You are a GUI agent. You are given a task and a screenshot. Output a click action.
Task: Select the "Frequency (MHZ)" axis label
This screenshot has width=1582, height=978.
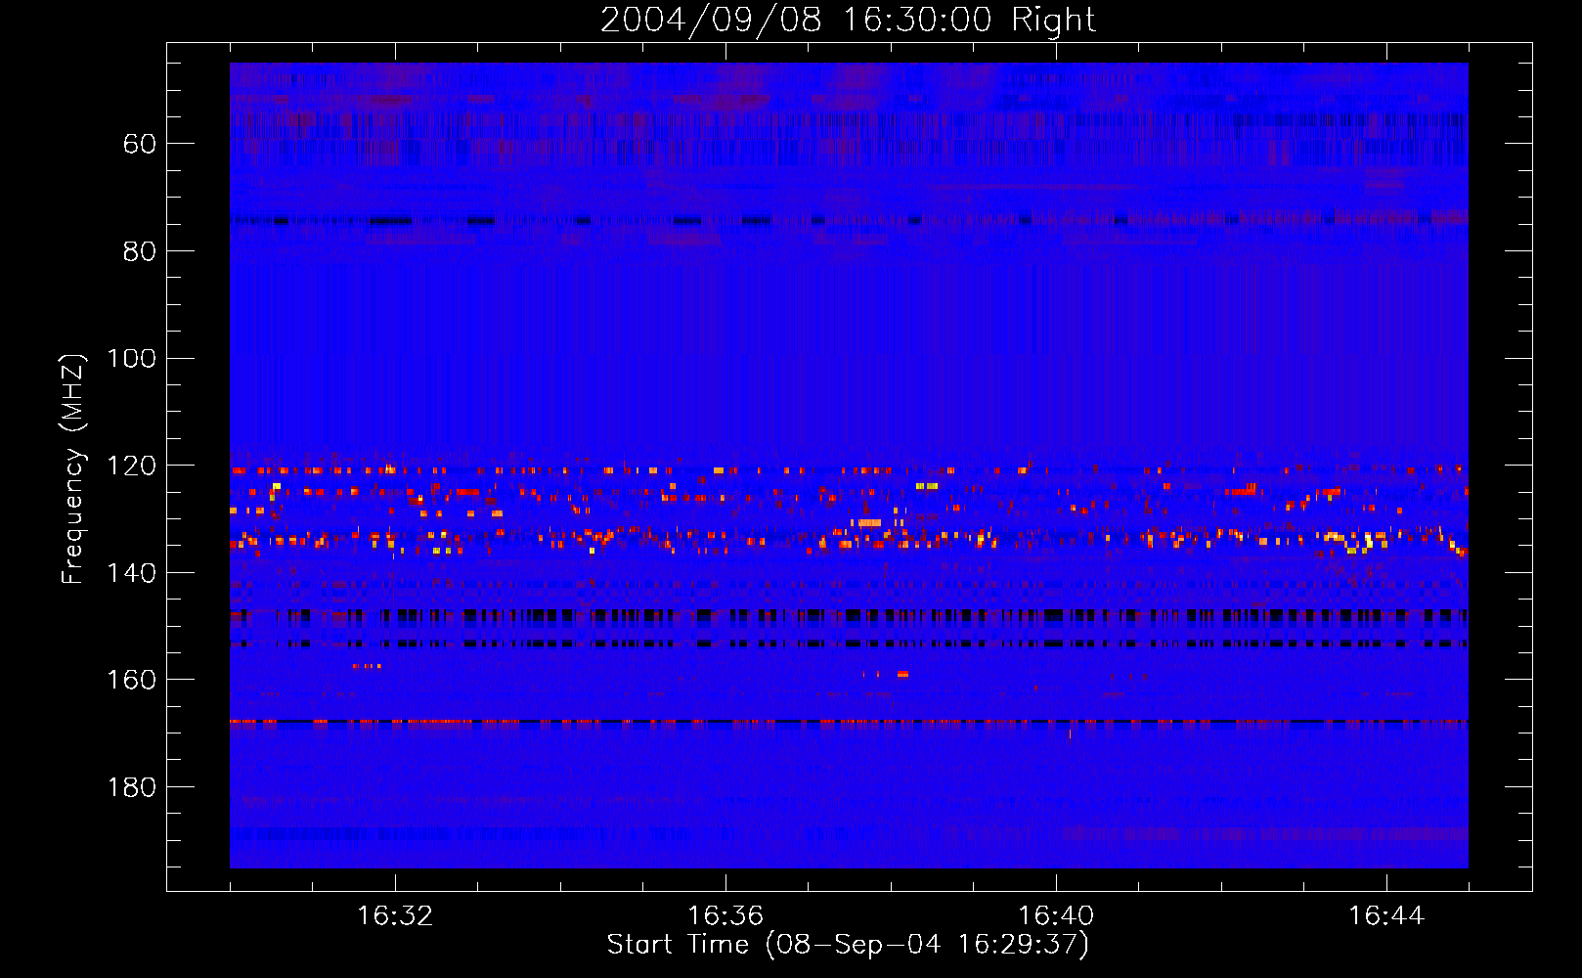tap(73, 468)
